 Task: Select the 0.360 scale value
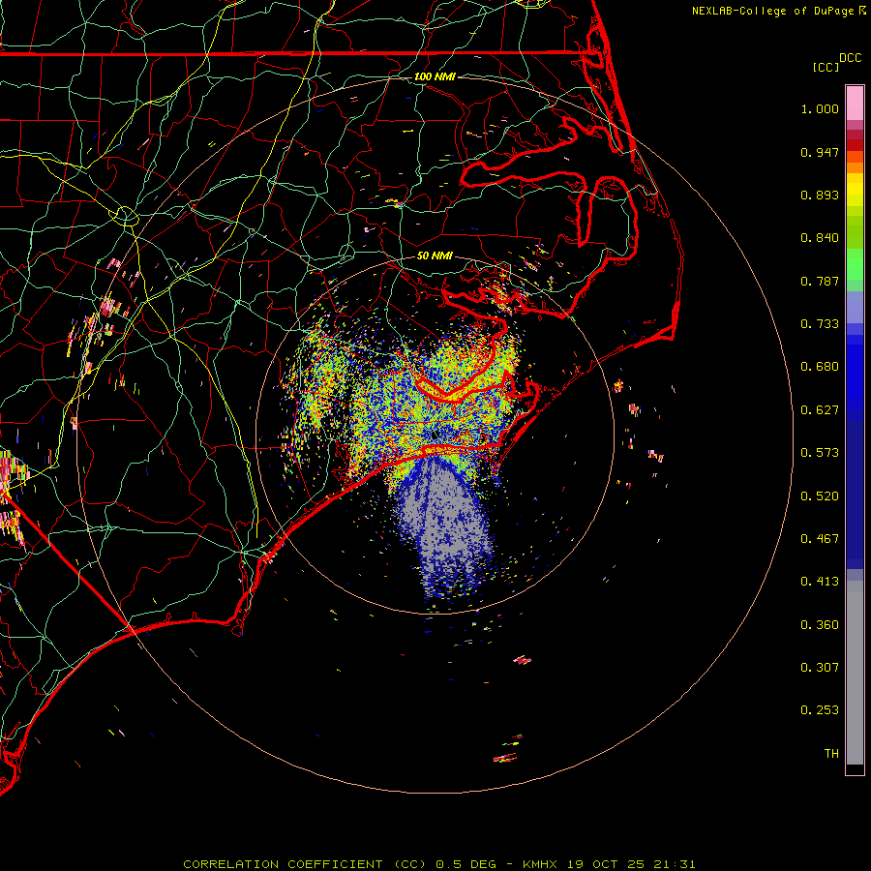point(820,625)
